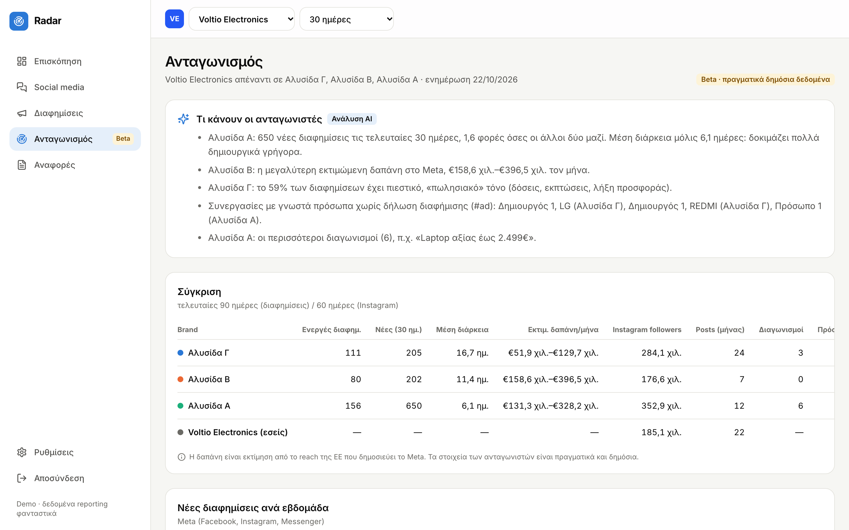Click the Αποσύνδεση logout arrow icon
Viewport: 849px width, 530px height.
click(x=22, y=478)
